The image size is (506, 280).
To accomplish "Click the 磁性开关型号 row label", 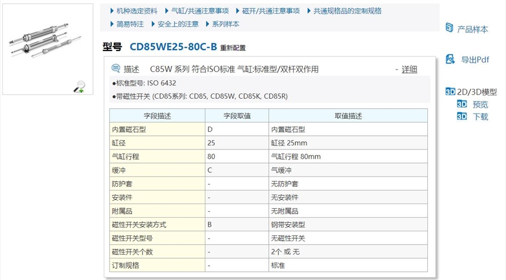I will tap(157, 238).
